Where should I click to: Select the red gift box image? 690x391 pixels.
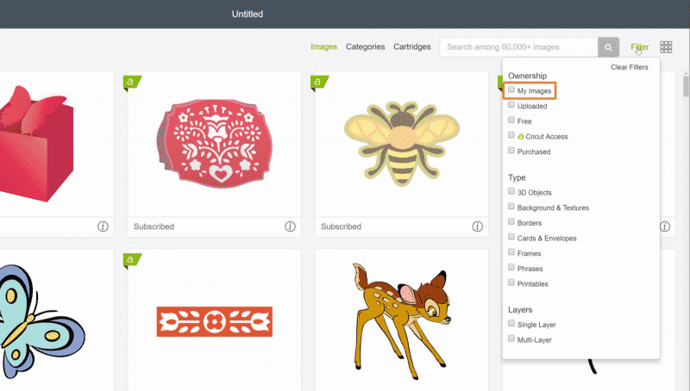point(36,143)
